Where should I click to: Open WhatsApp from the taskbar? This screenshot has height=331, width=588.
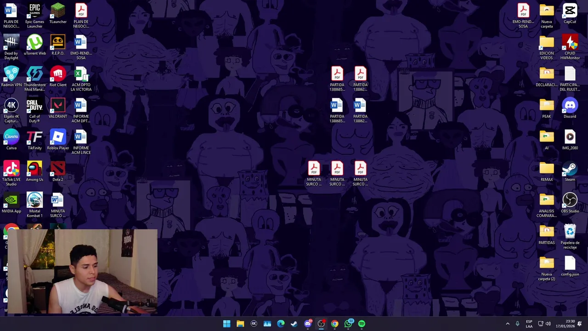[348, 324]
